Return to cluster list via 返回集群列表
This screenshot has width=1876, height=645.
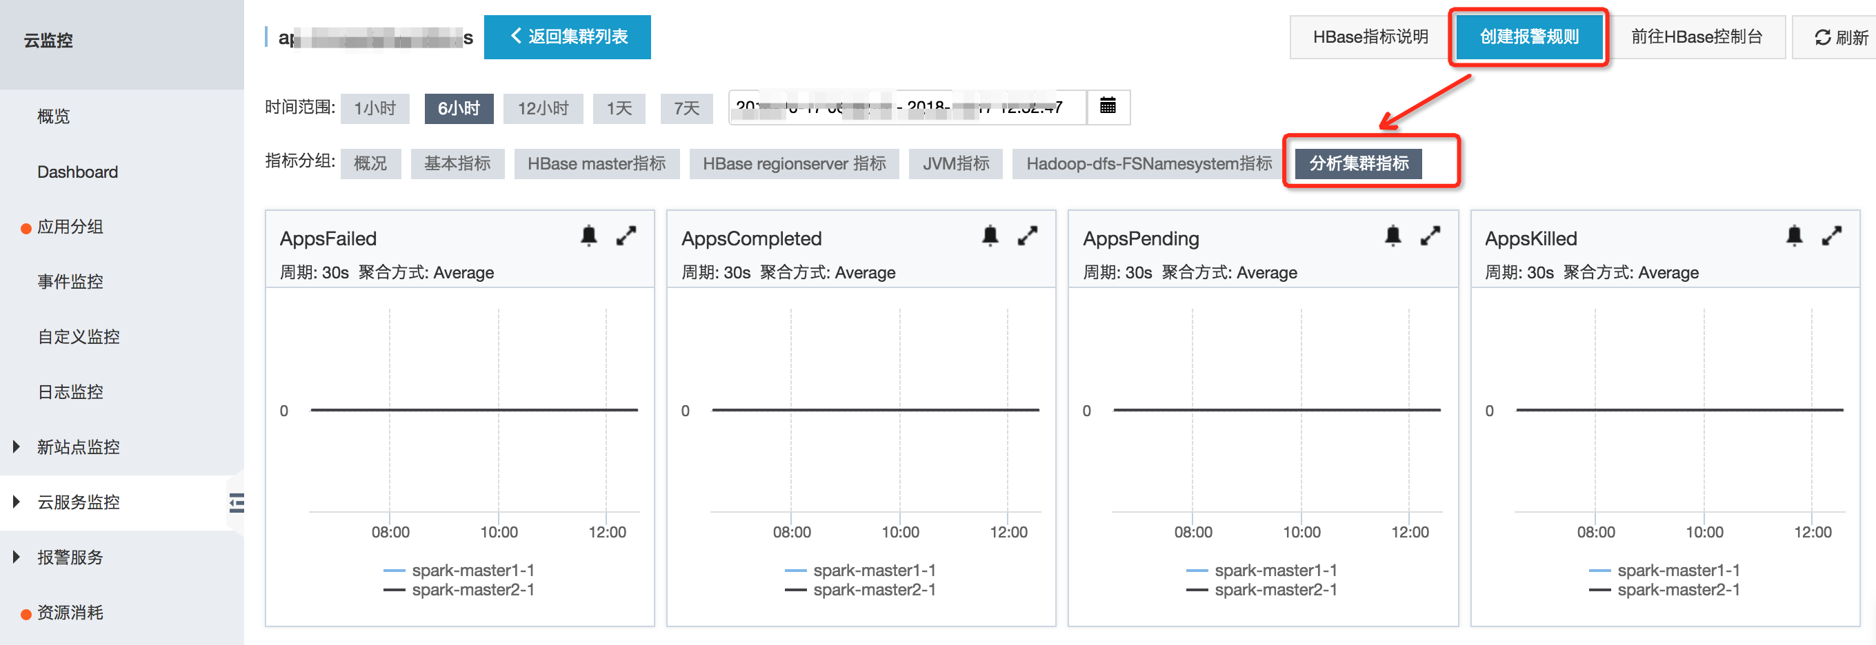pyautogui.click(x=568, y=37)
